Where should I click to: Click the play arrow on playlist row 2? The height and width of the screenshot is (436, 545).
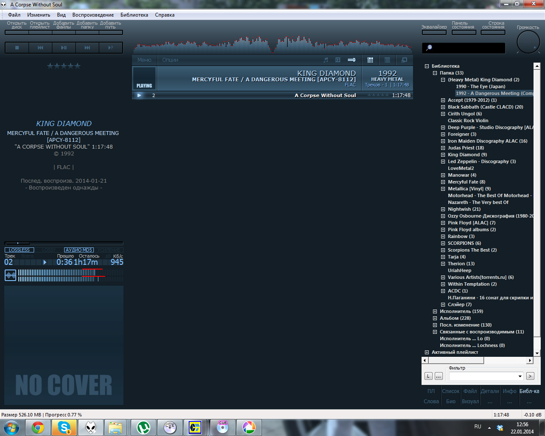(139, 95)
